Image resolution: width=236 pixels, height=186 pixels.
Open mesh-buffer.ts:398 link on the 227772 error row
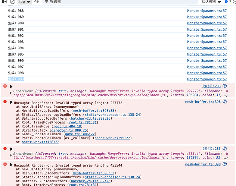pyautogui.click(x=203, y=102)
